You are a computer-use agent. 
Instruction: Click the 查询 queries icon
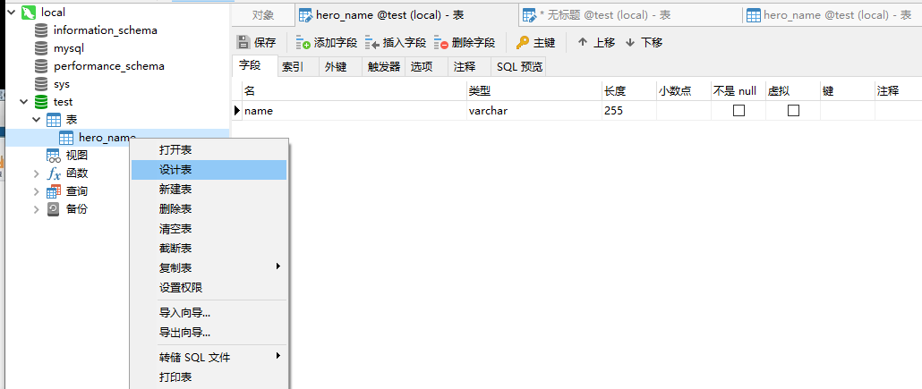(54, 191)
